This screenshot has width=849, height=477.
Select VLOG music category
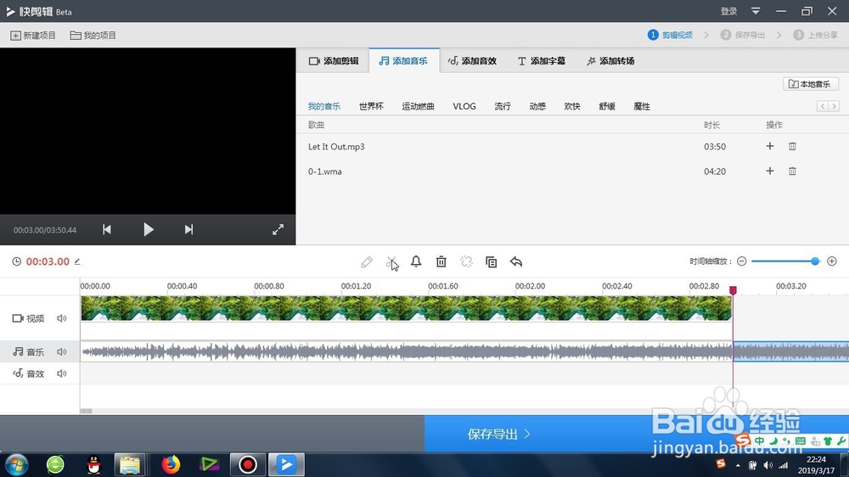(x=464, y=106)
